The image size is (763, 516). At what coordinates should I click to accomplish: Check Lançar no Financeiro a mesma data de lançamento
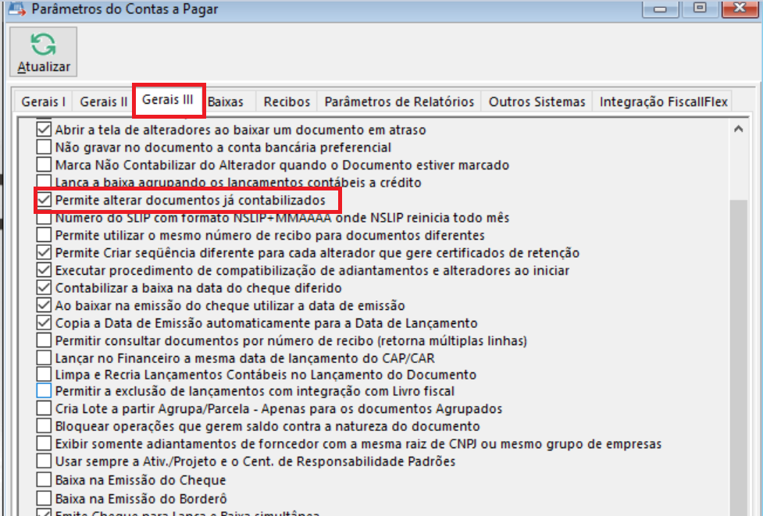44,358
